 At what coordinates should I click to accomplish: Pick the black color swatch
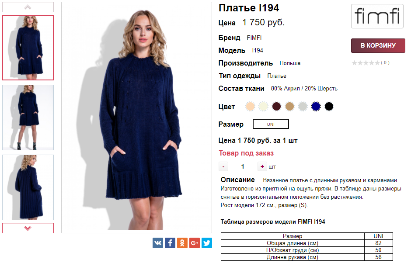point(329,106)
